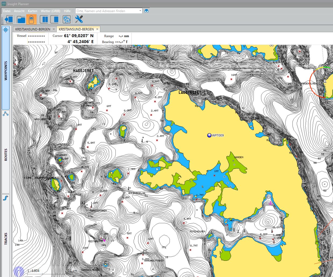Open the ROUTES side panel
The width and height of the screenshot is (333, 277).
pyautogui.click(x=6, y=155)
